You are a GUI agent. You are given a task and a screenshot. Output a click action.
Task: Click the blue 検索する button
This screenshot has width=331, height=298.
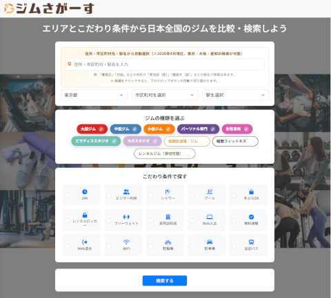point(165,281)
